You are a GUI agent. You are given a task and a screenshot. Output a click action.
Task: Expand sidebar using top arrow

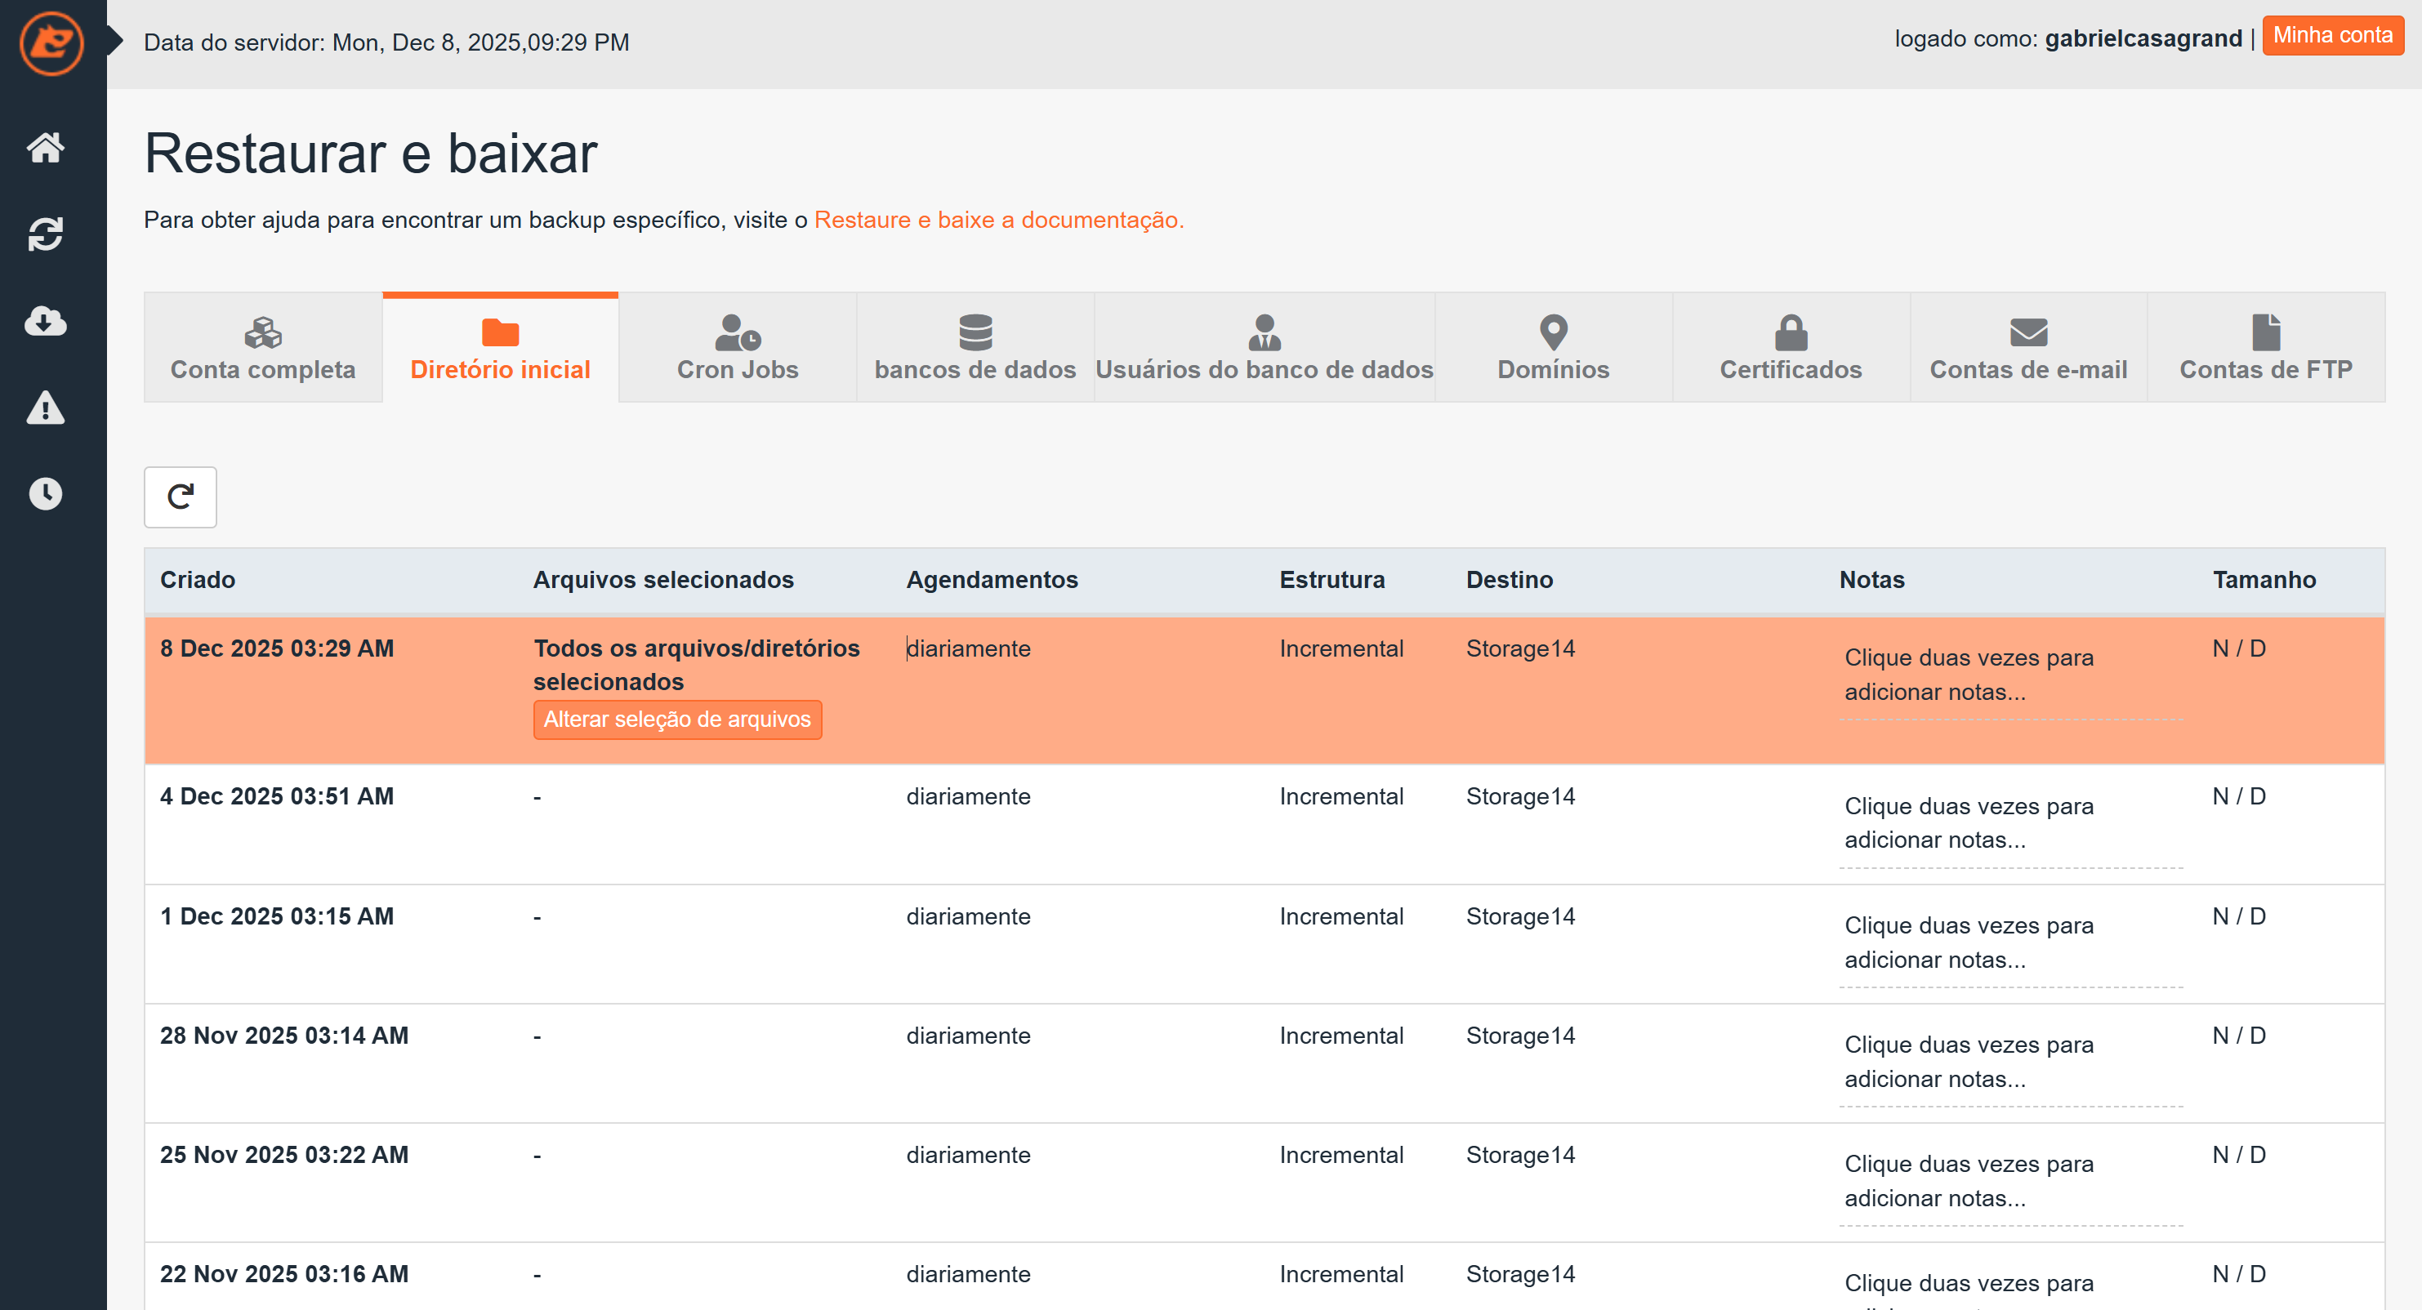116,40
